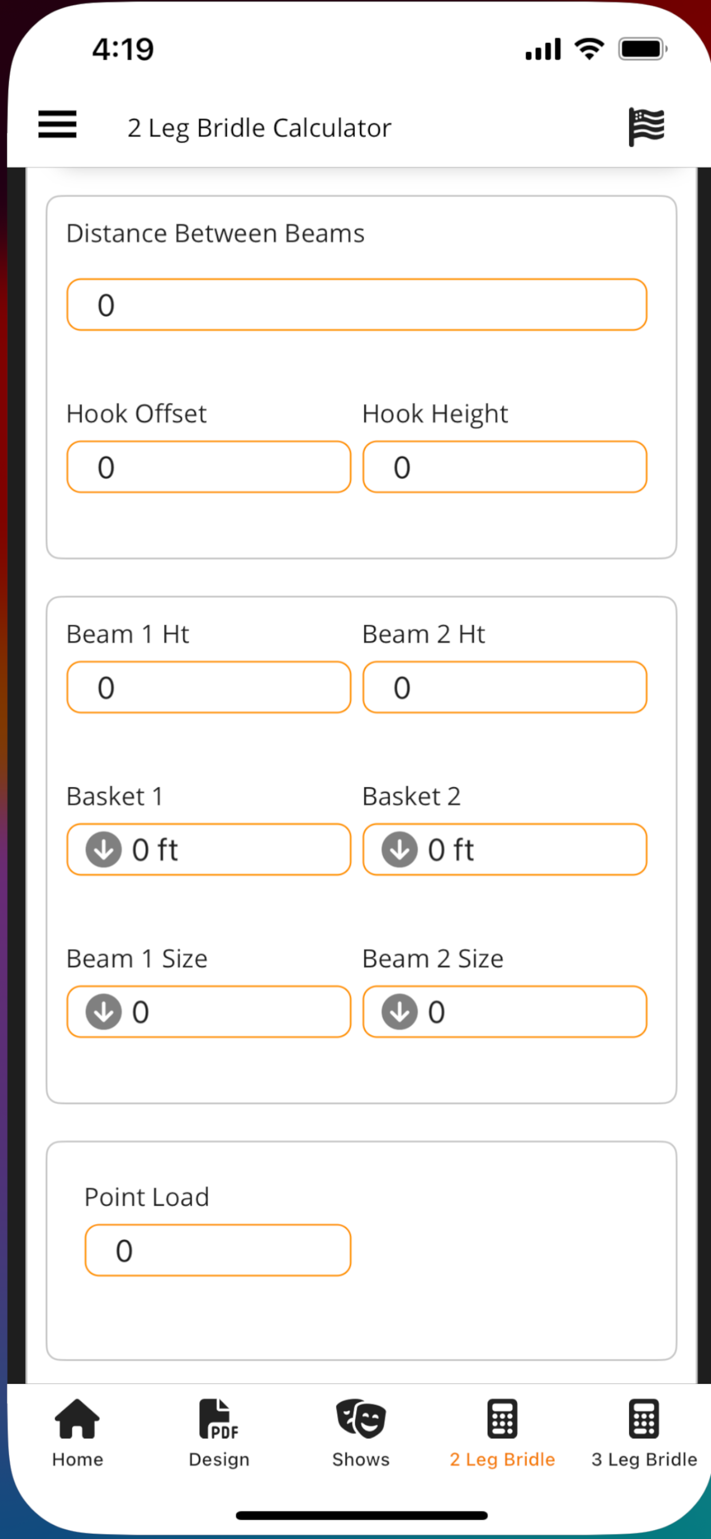Tap the flag icon in header
711x1539 pixels.
coord(646,127)
